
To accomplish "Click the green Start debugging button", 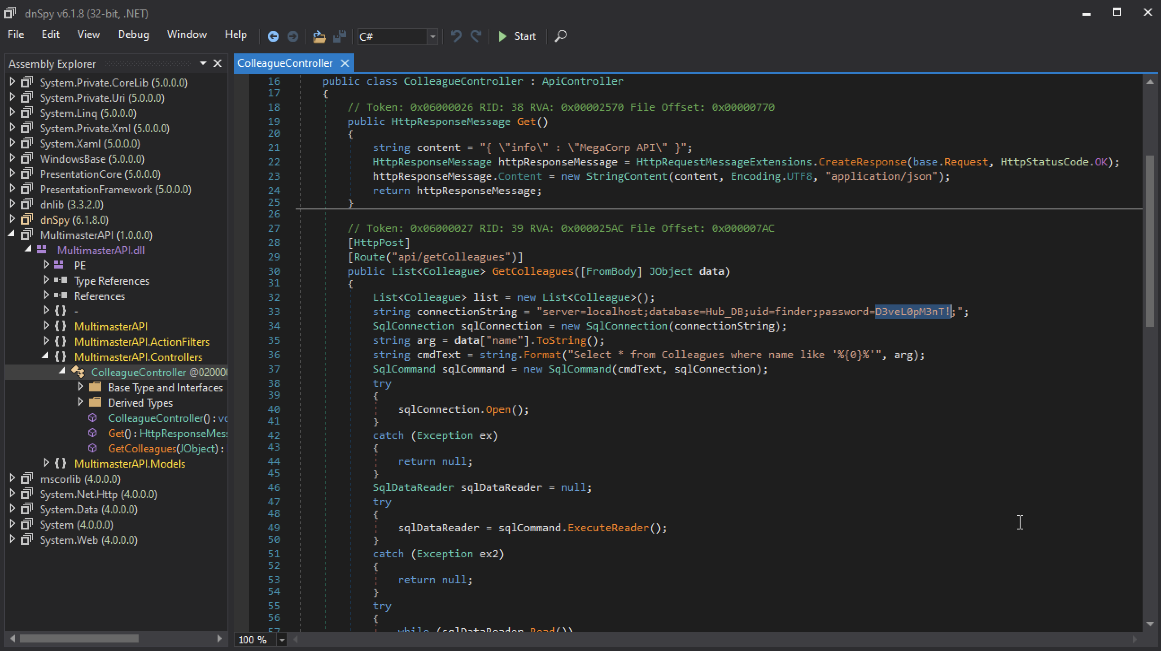I will (x=517, y=36).
